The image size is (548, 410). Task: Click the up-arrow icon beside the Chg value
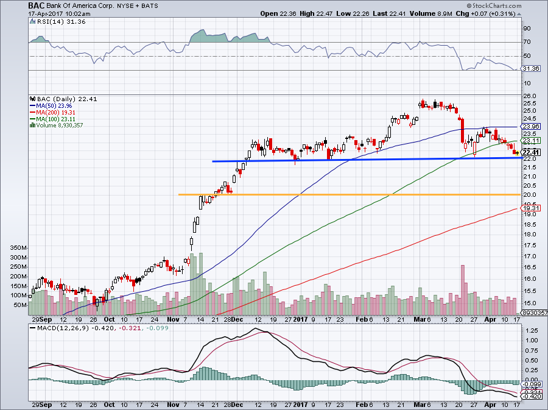click(519, 14)
